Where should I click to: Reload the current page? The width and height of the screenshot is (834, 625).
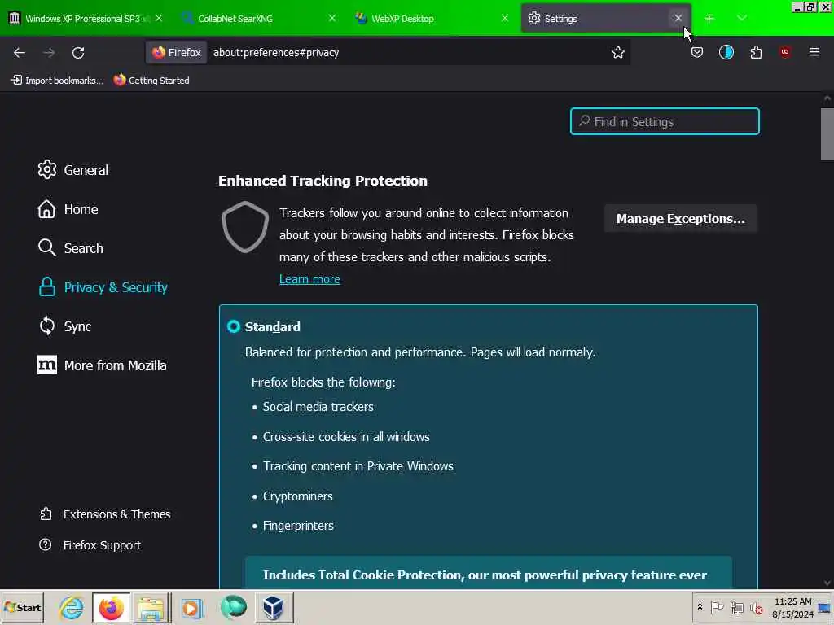click(78, 53)
